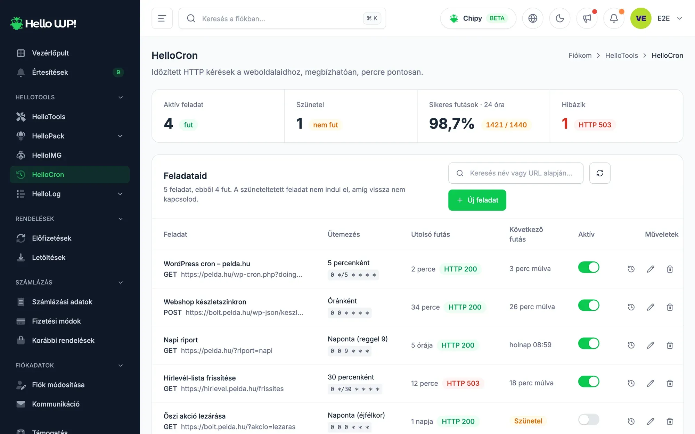Viewport: 695px width, 434px height.
Task: Delete the Napi riport task
Action: (670, 345)
